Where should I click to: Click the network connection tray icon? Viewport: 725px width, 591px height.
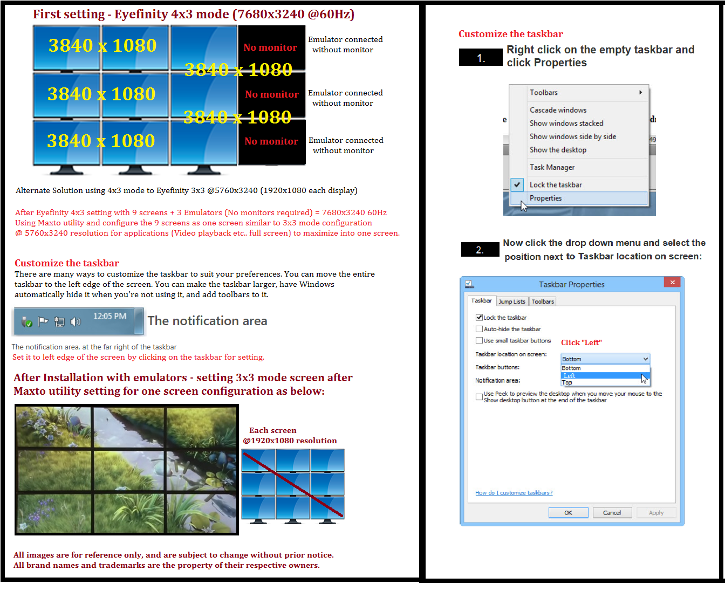click(59, 322)
